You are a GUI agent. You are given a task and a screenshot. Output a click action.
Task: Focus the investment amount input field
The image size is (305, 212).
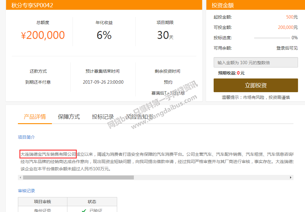pos(256,62)
